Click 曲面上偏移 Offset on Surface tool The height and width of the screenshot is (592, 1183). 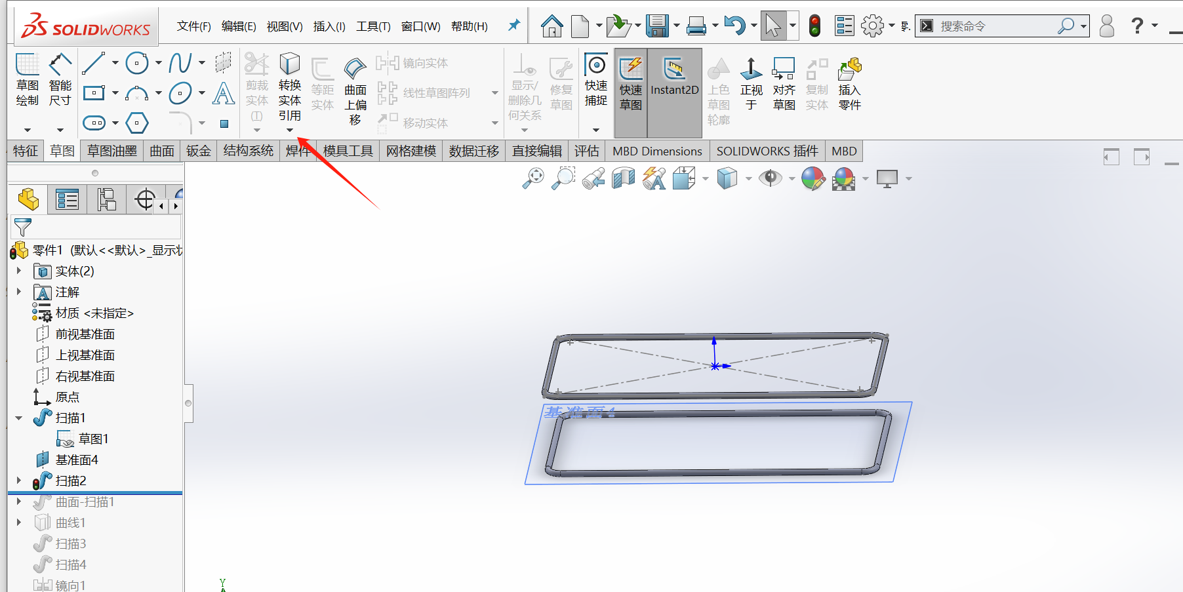coord(355,90)
